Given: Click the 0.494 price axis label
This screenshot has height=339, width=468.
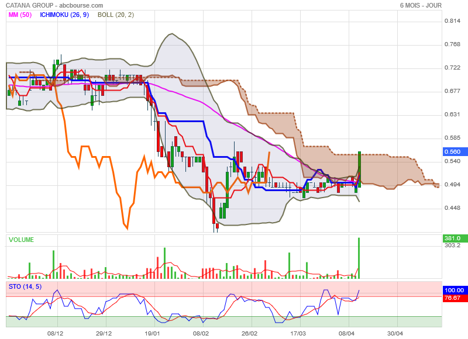Looking at the screenshot, I should point(452,185).
